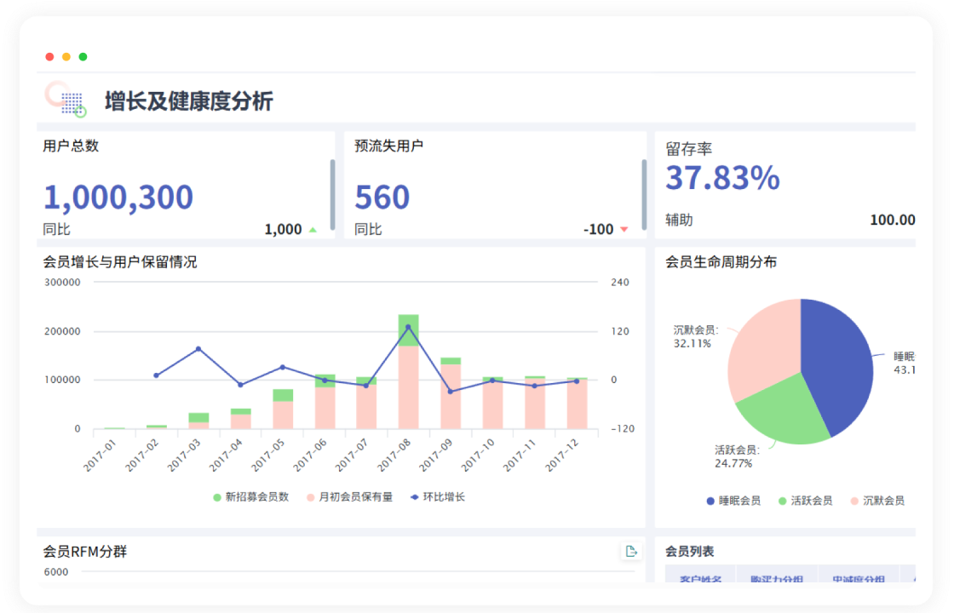Click the 留存率 card label

tap(689, 149)
